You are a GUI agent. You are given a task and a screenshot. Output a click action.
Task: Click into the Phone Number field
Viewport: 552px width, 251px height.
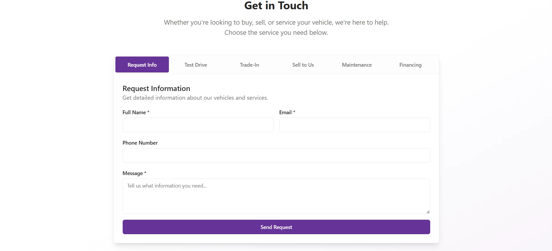[276, 155]
